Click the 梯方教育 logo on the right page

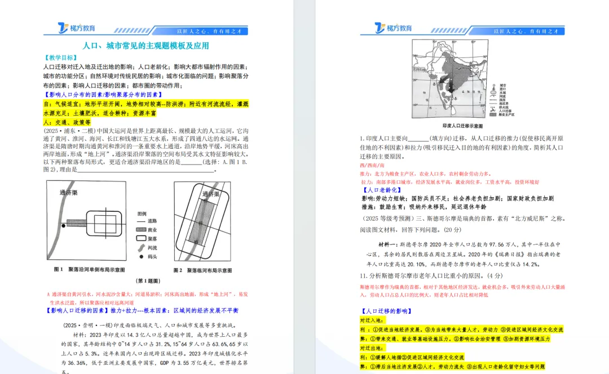click(x=393, y=28)
